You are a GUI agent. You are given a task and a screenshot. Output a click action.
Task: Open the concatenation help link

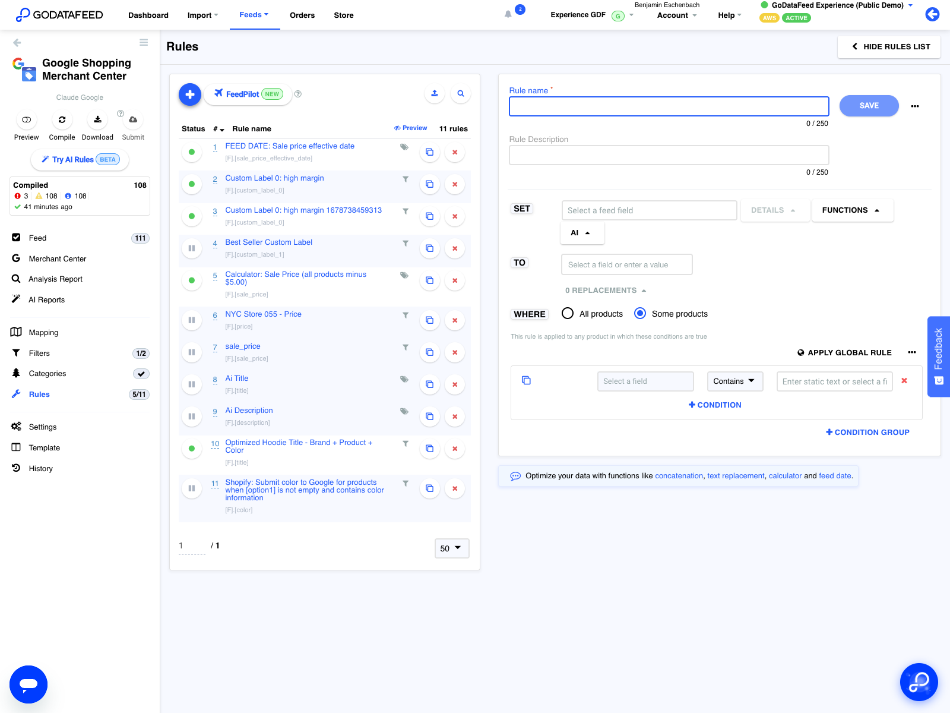click(x=679, y=476)
